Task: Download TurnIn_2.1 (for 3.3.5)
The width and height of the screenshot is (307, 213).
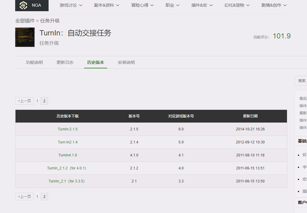Action: (67, 181)
